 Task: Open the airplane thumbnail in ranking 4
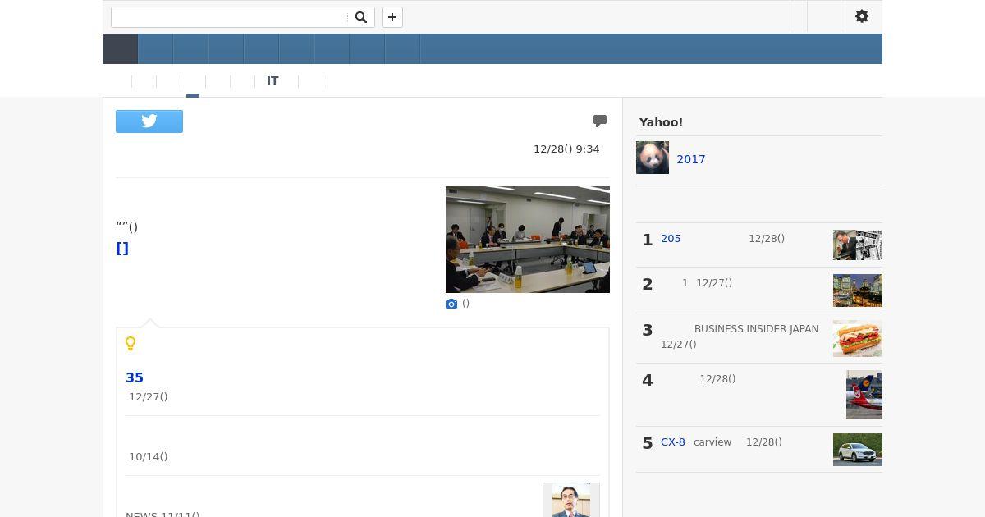(864, 395)
